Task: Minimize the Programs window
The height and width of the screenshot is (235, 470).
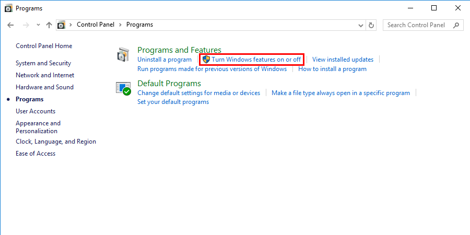Action: click(x=410, y=8)
